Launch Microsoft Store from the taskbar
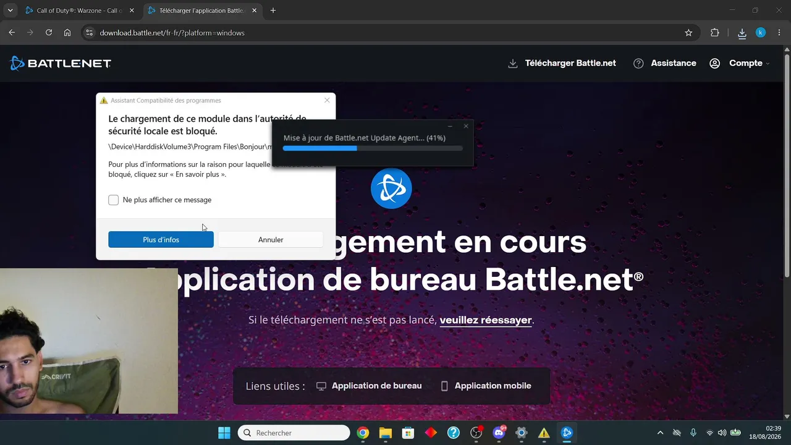This screenshot has height=445, width=791. coord(408,433)
